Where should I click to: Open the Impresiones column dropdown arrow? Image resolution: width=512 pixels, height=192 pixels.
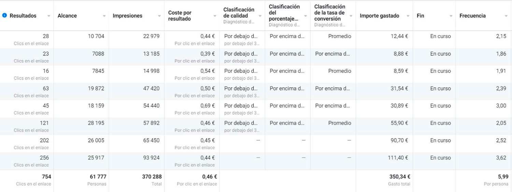tap(159, 16)
